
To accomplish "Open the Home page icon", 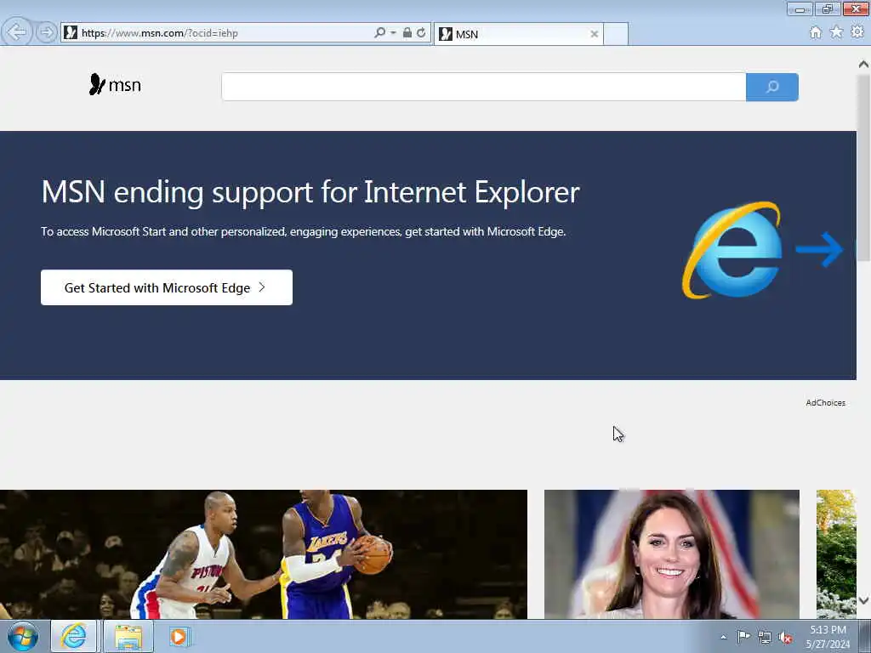I will [x=816, y=32].
